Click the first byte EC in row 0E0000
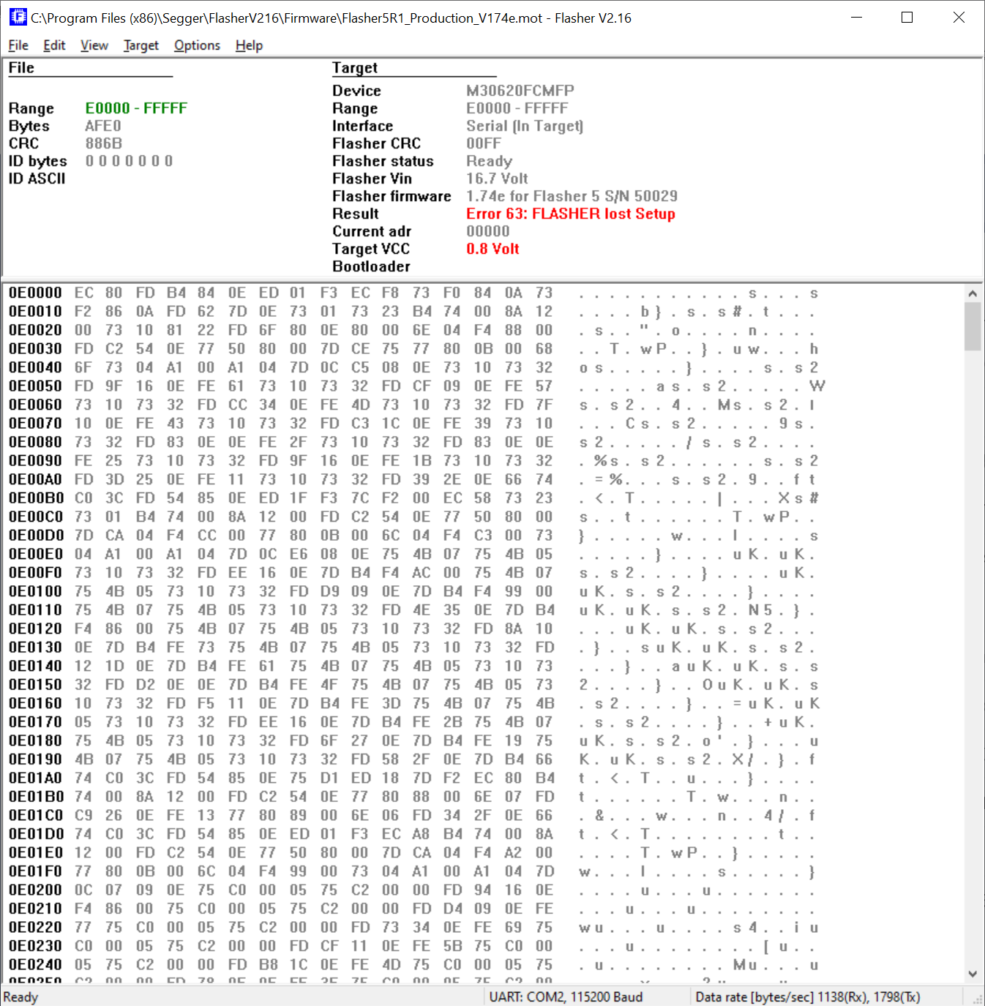 [x=83, y=293]
